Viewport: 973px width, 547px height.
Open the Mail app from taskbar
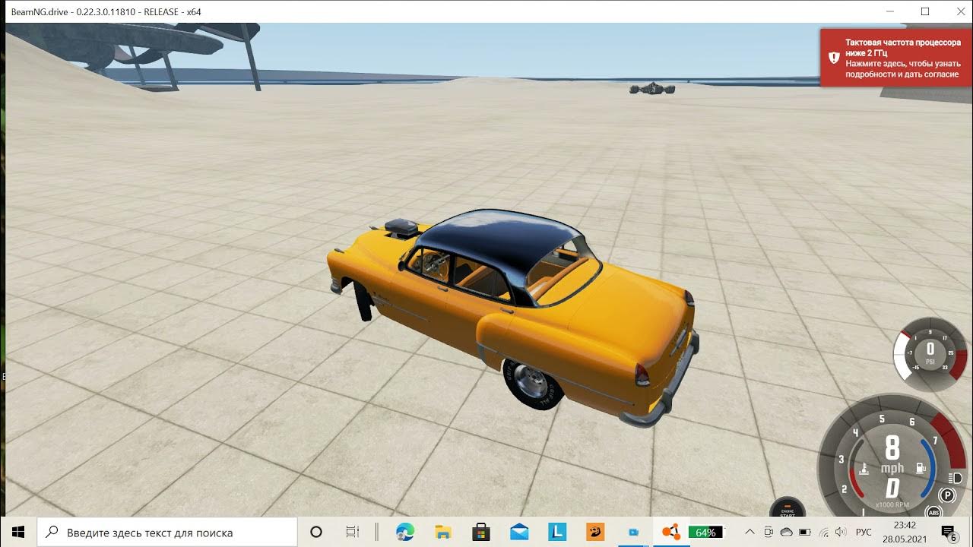519,532
